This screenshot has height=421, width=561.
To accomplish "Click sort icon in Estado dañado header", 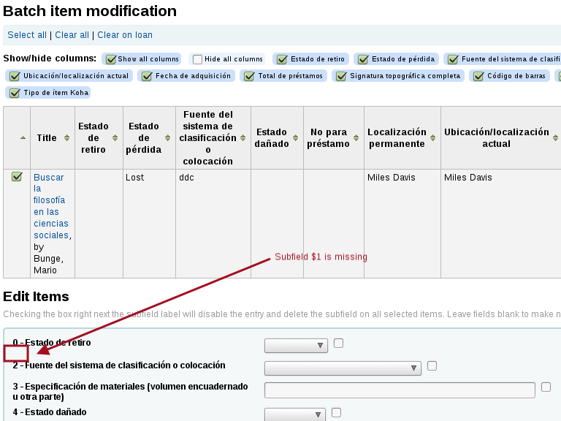I will (x=296, y=138).
